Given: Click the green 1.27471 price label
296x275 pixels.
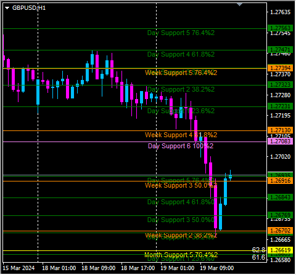Looking at the screenshot, I should [x=281, y=50].
